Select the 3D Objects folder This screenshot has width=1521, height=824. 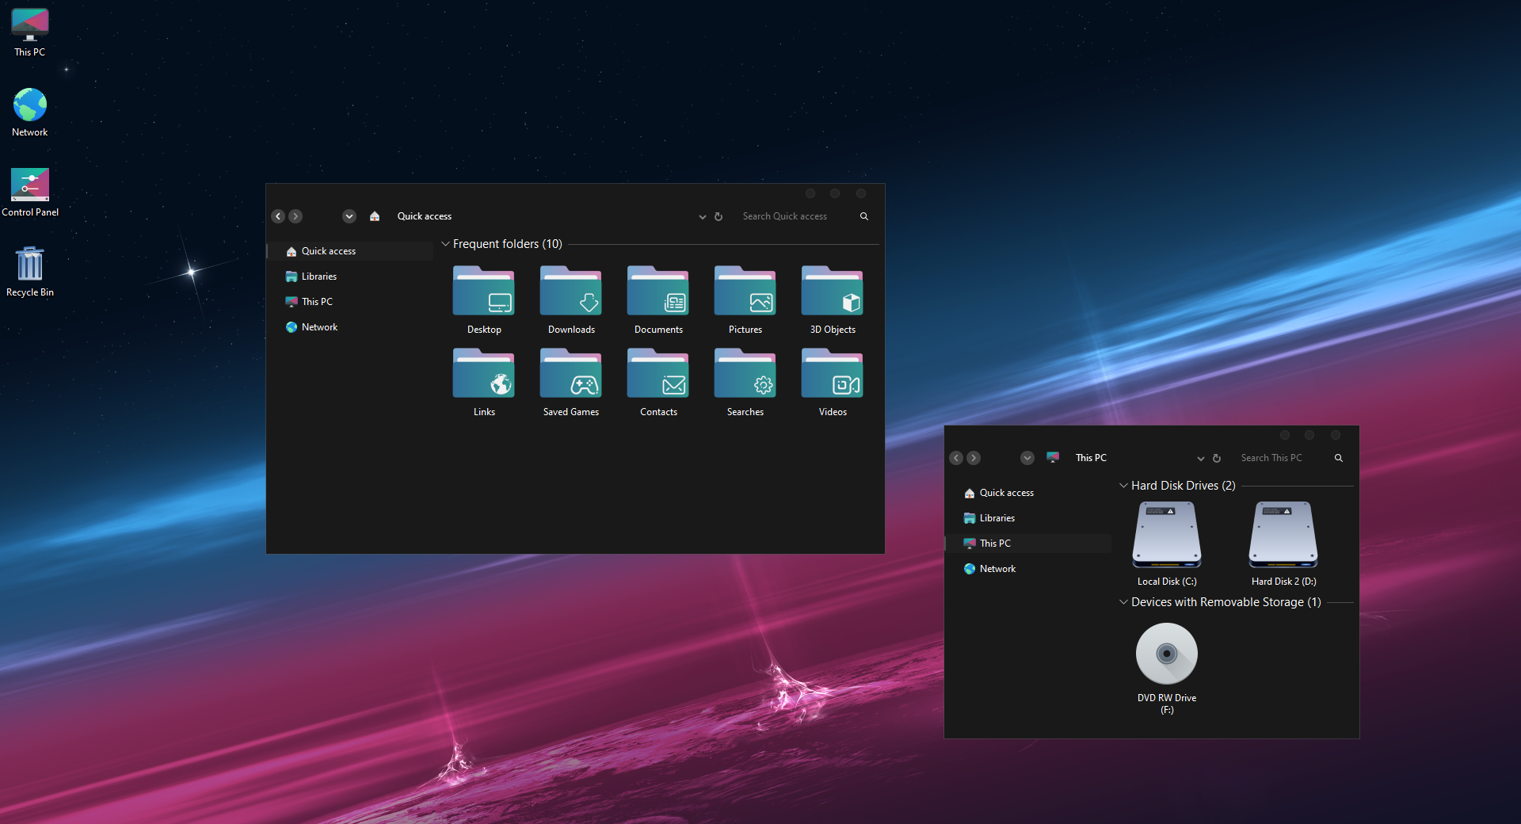pos(832,292)
